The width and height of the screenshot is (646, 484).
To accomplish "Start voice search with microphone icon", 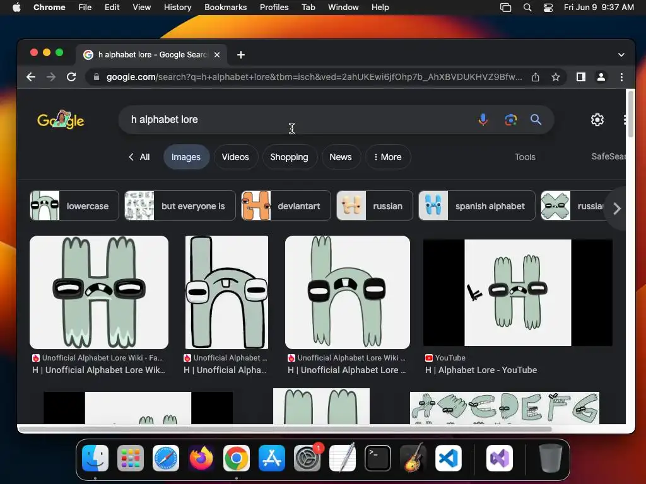I will (x=483, y=120).
